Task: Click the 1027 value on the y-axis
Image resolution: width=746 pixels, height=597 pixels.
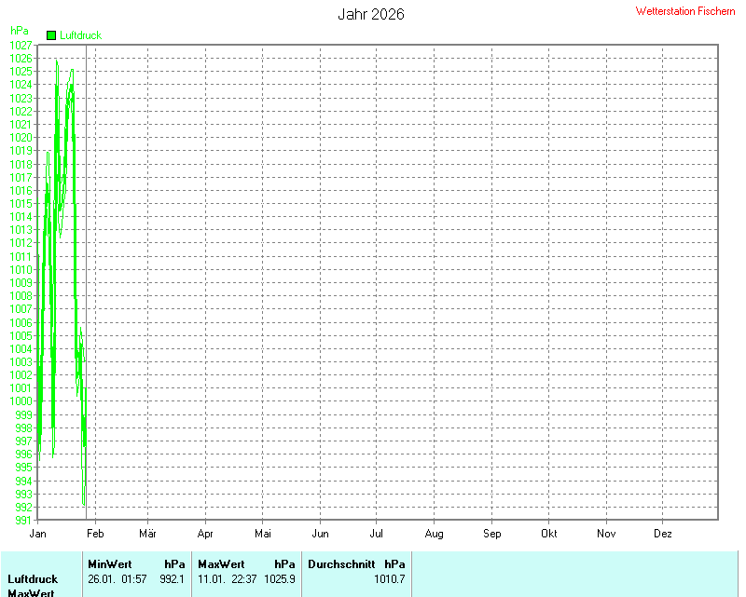Action: [x=21, y=45]
